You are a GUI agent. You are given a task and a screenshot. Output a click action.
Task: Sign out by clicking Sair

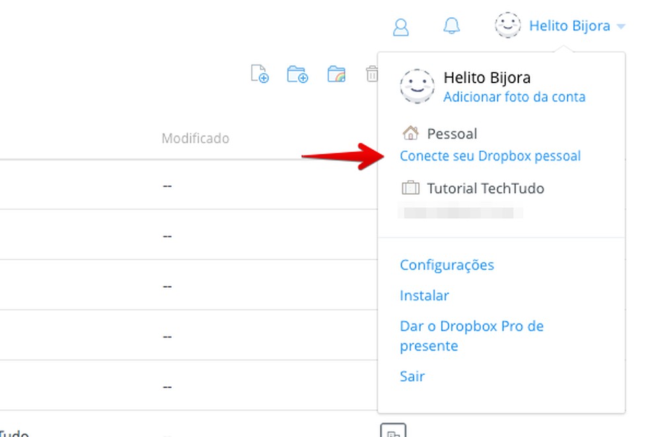click(412, 376)
